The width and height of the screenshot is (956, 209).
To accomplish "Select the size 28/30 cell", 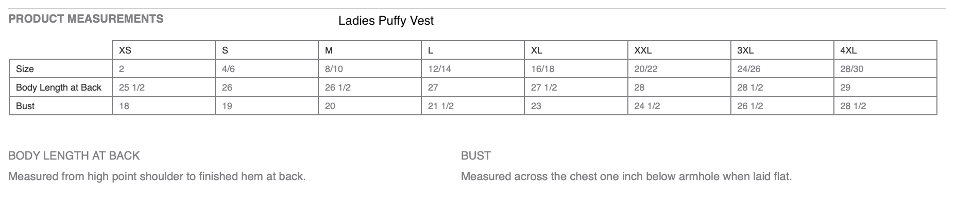I will 851,69.
